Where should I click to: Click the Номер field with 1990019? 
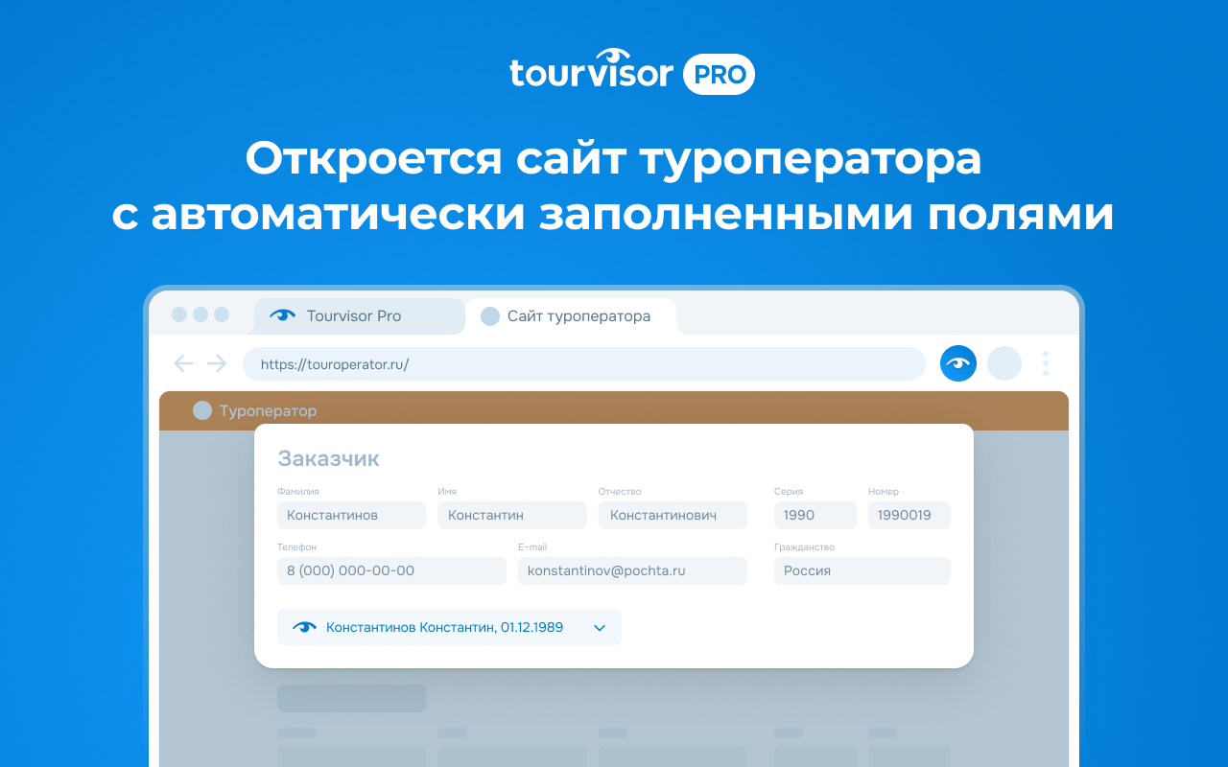(909, 515)
